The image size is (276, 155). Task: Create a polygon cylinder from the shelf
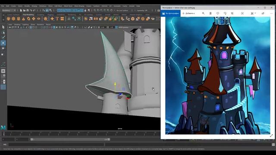click(19, 19)
